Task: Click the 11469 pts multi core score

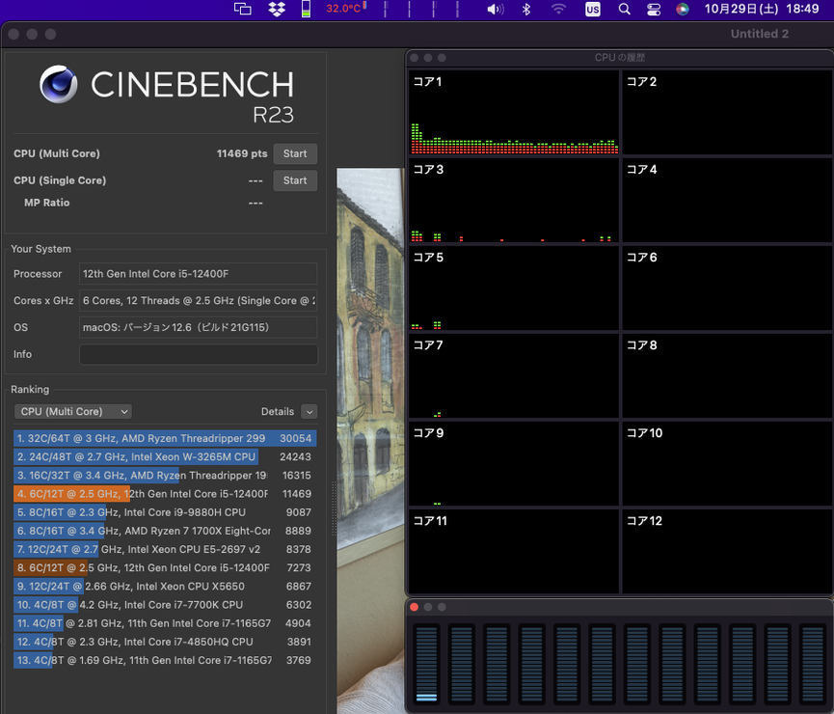Action: click(x=242, y=153)
